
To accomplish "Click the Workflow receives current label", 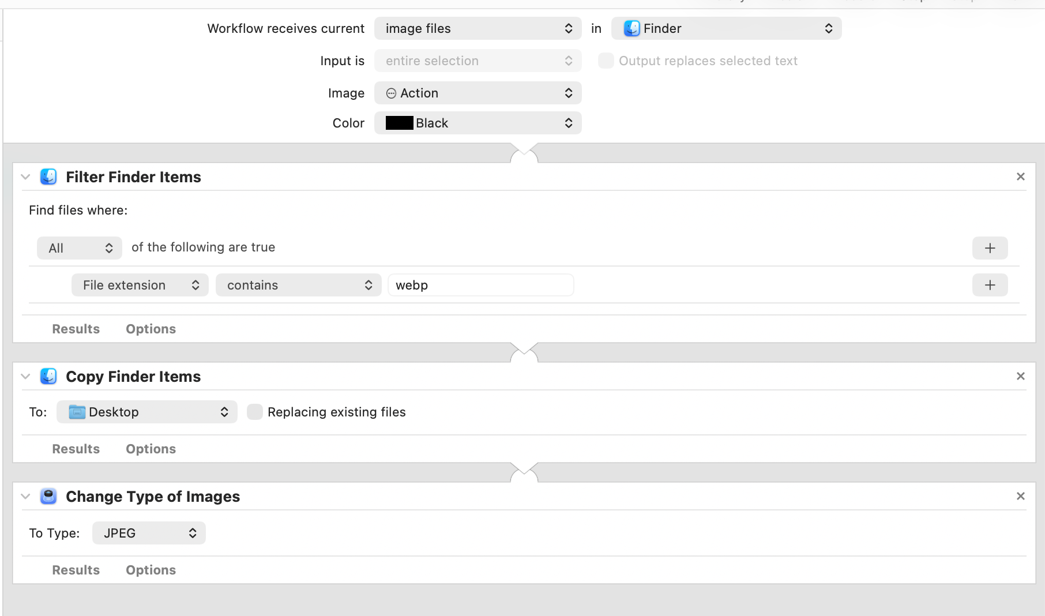I will pyautogui.click(x=286, y=28).
